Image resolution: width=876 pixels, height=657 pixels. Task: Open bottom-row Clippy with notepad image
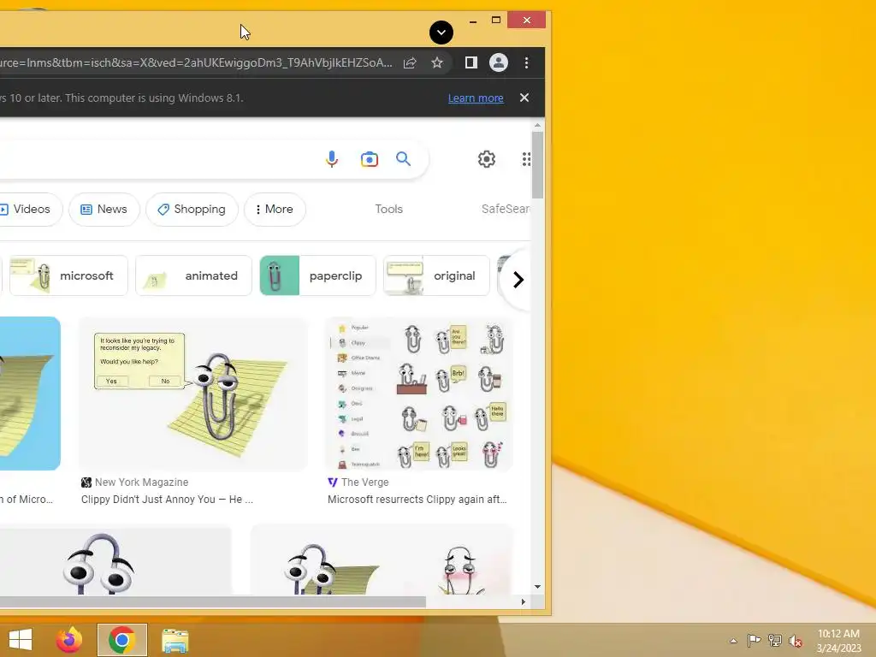point(382,561)
